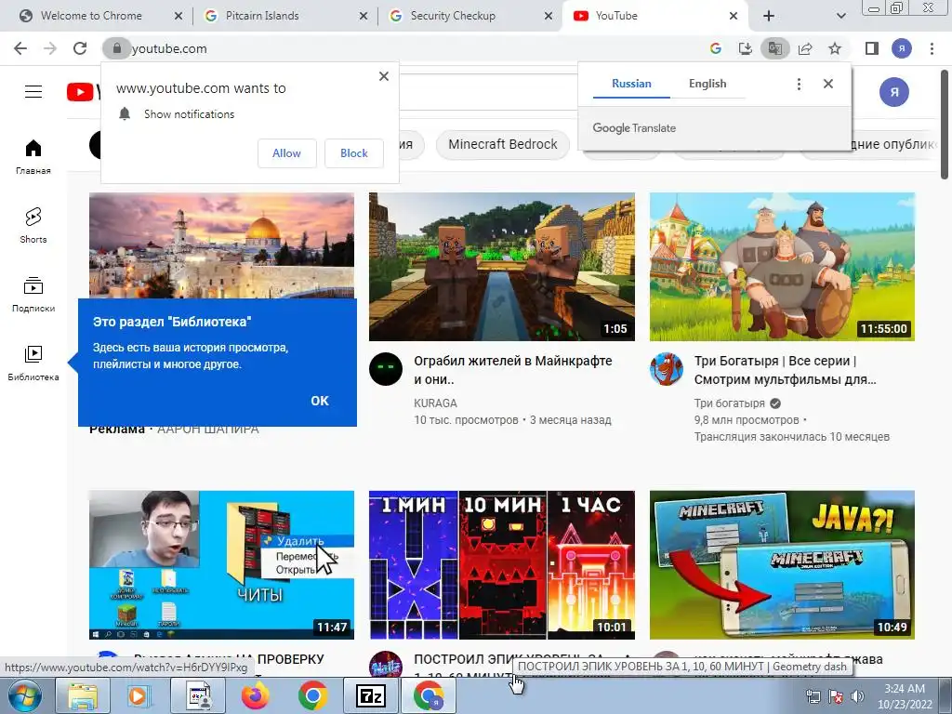This screenshot has height=714, width=952.
Task: Open the Windows Start menu
Action: [24, 695]
